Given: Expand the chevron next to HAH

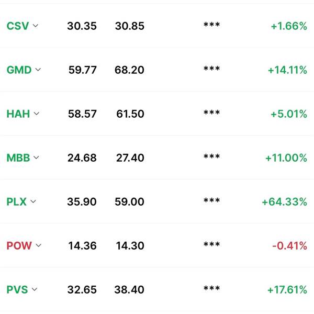Looking at the screenshot, I should click(x=36, y=114).
